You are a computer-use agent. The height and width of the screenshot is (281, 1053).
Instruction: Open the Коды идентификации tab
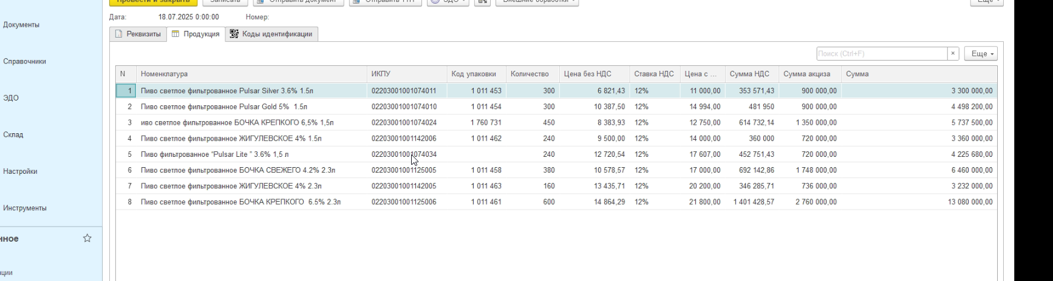click(x=271, y=34)
